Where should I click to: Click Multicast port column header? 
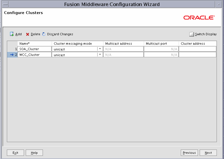161,44
